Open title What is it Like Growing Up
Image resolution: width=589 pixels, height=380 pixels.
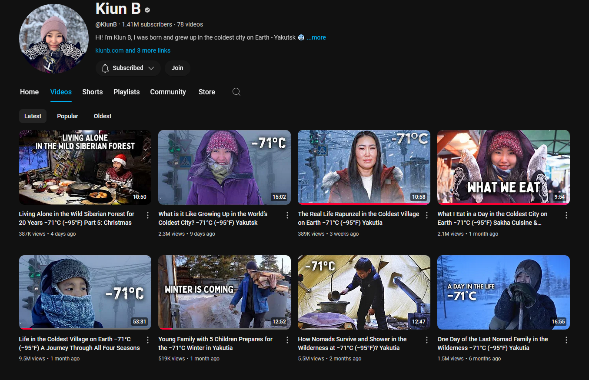click(x=213, y=218)
